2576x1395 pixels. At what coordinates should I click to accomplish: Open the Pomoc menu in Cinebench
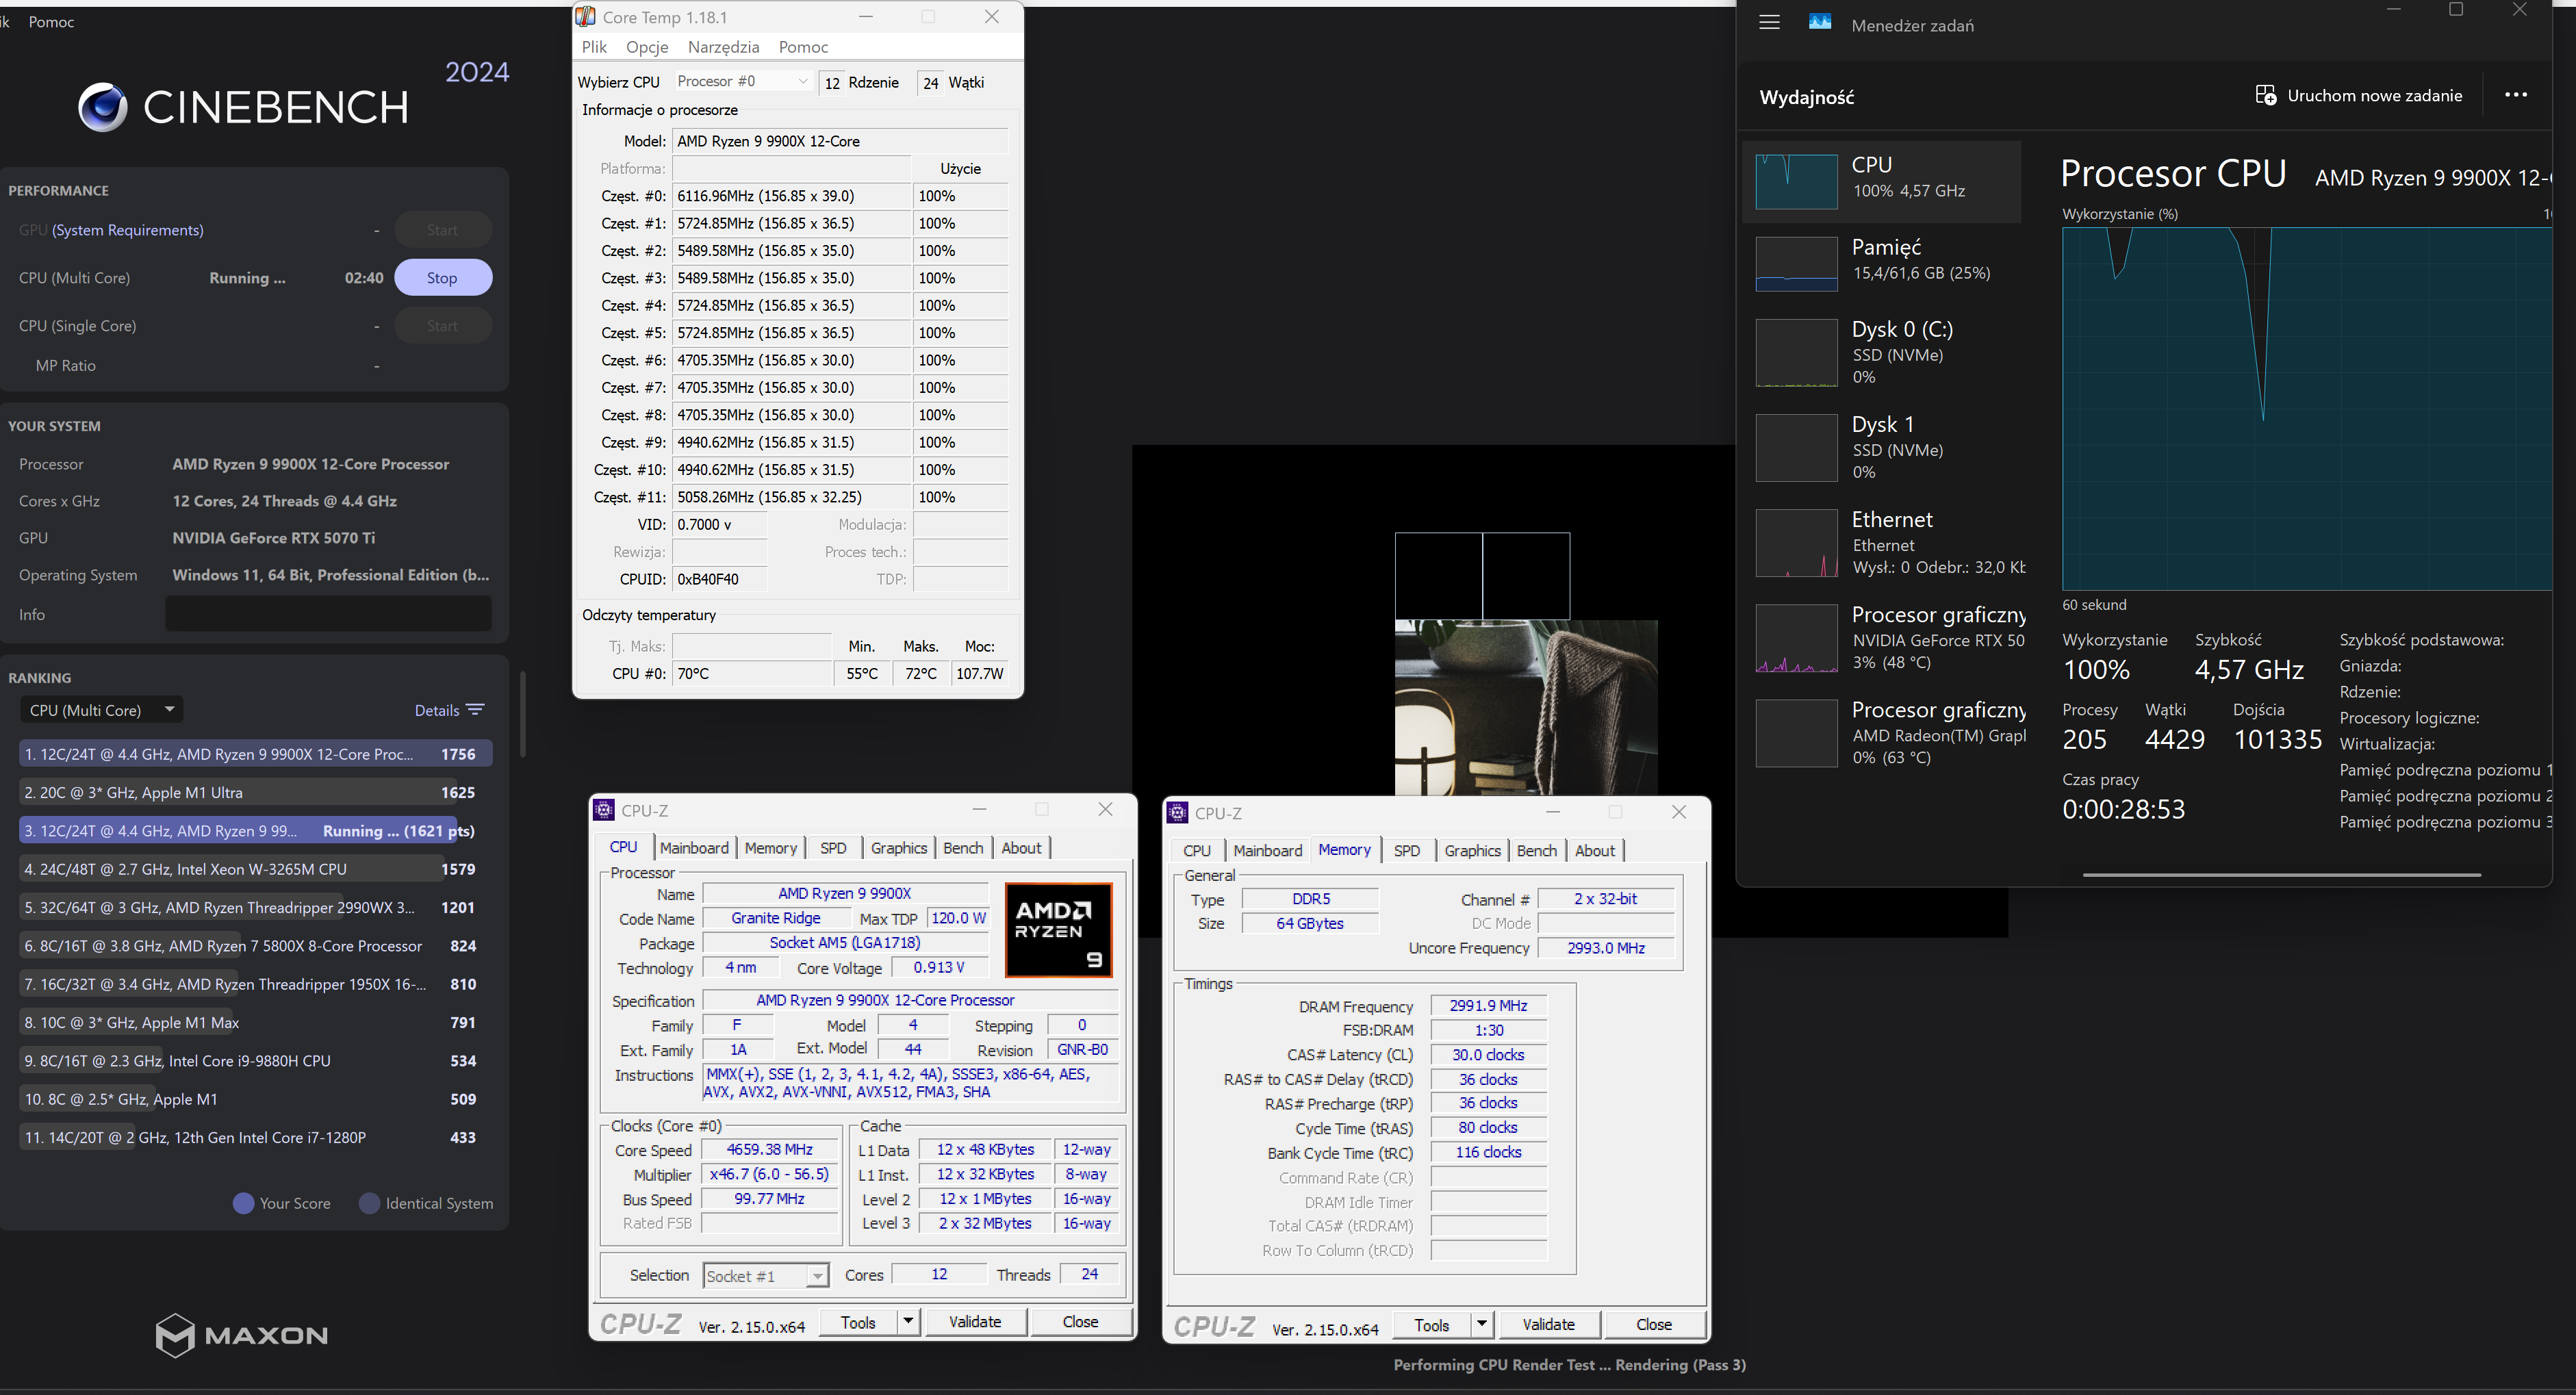(51, 21)
